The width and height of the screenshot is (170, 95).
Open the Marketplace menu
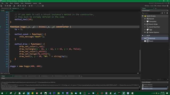28,3
